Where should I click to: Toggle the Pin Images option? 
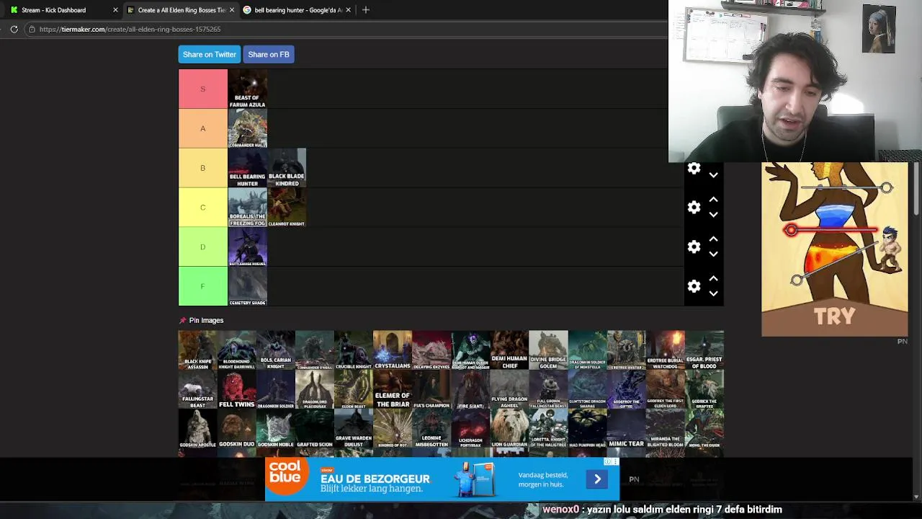coord(201,320)
